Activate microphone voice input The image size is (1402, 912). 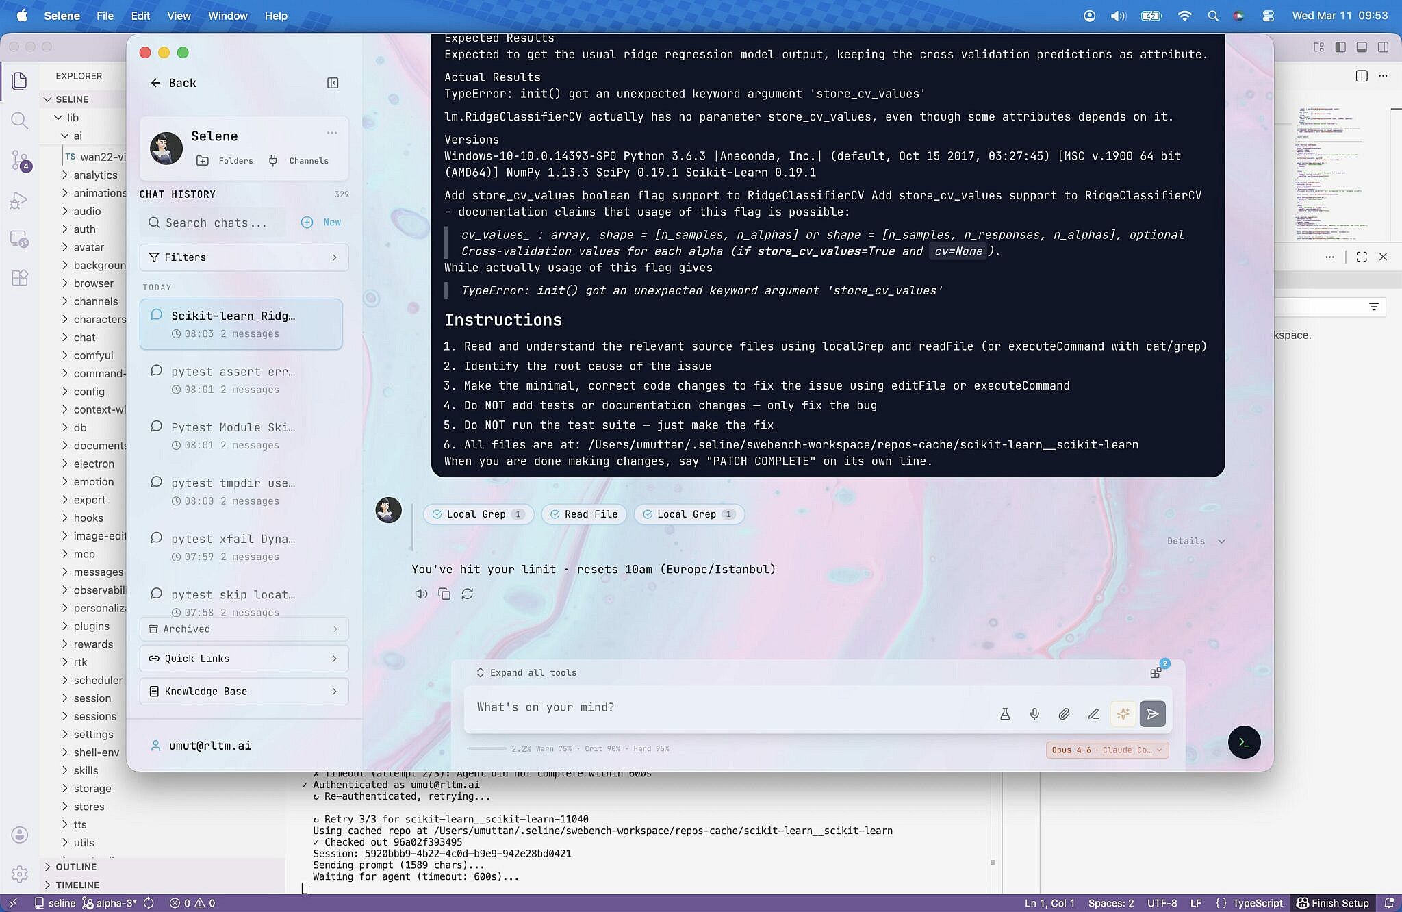pyautogui.click(x=1034, y=714)
